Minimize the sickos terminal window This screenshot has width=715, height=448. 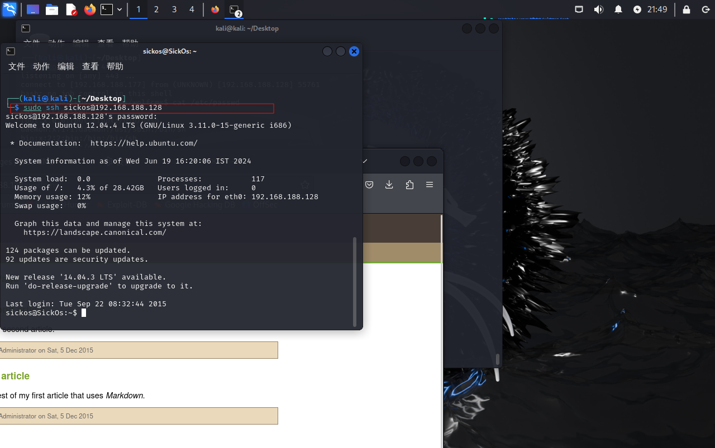coord(327,51)
